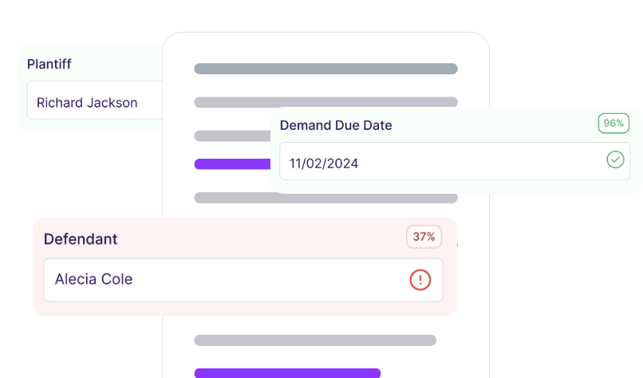This screenshot has width=643, height=378.
Task: Click the Demand Due Date label
Action: tap(336, 125)
